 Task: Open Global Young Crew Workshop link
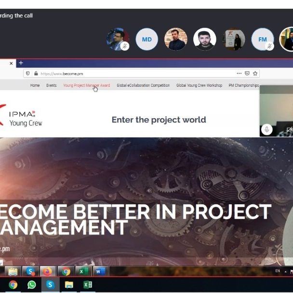coord(199,85)
